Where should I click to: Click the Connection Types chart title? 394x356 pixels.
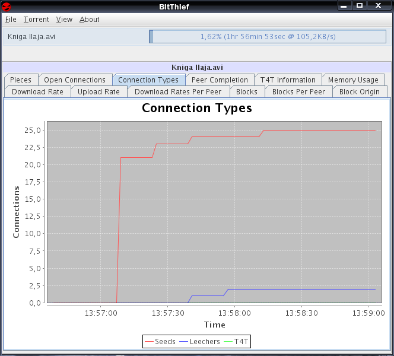(197, 108)
